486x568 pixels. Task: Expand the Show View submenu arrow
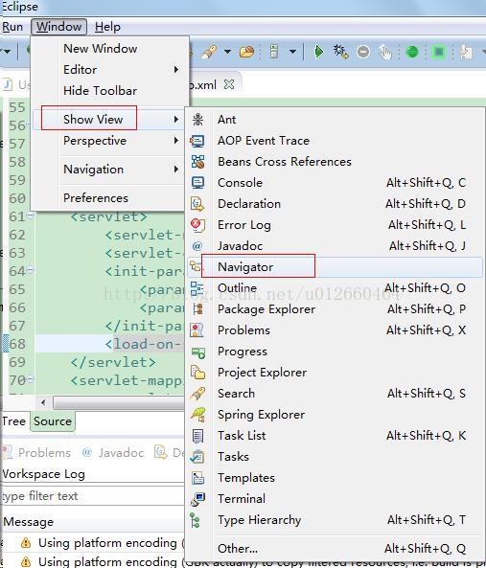click(176, 119)
